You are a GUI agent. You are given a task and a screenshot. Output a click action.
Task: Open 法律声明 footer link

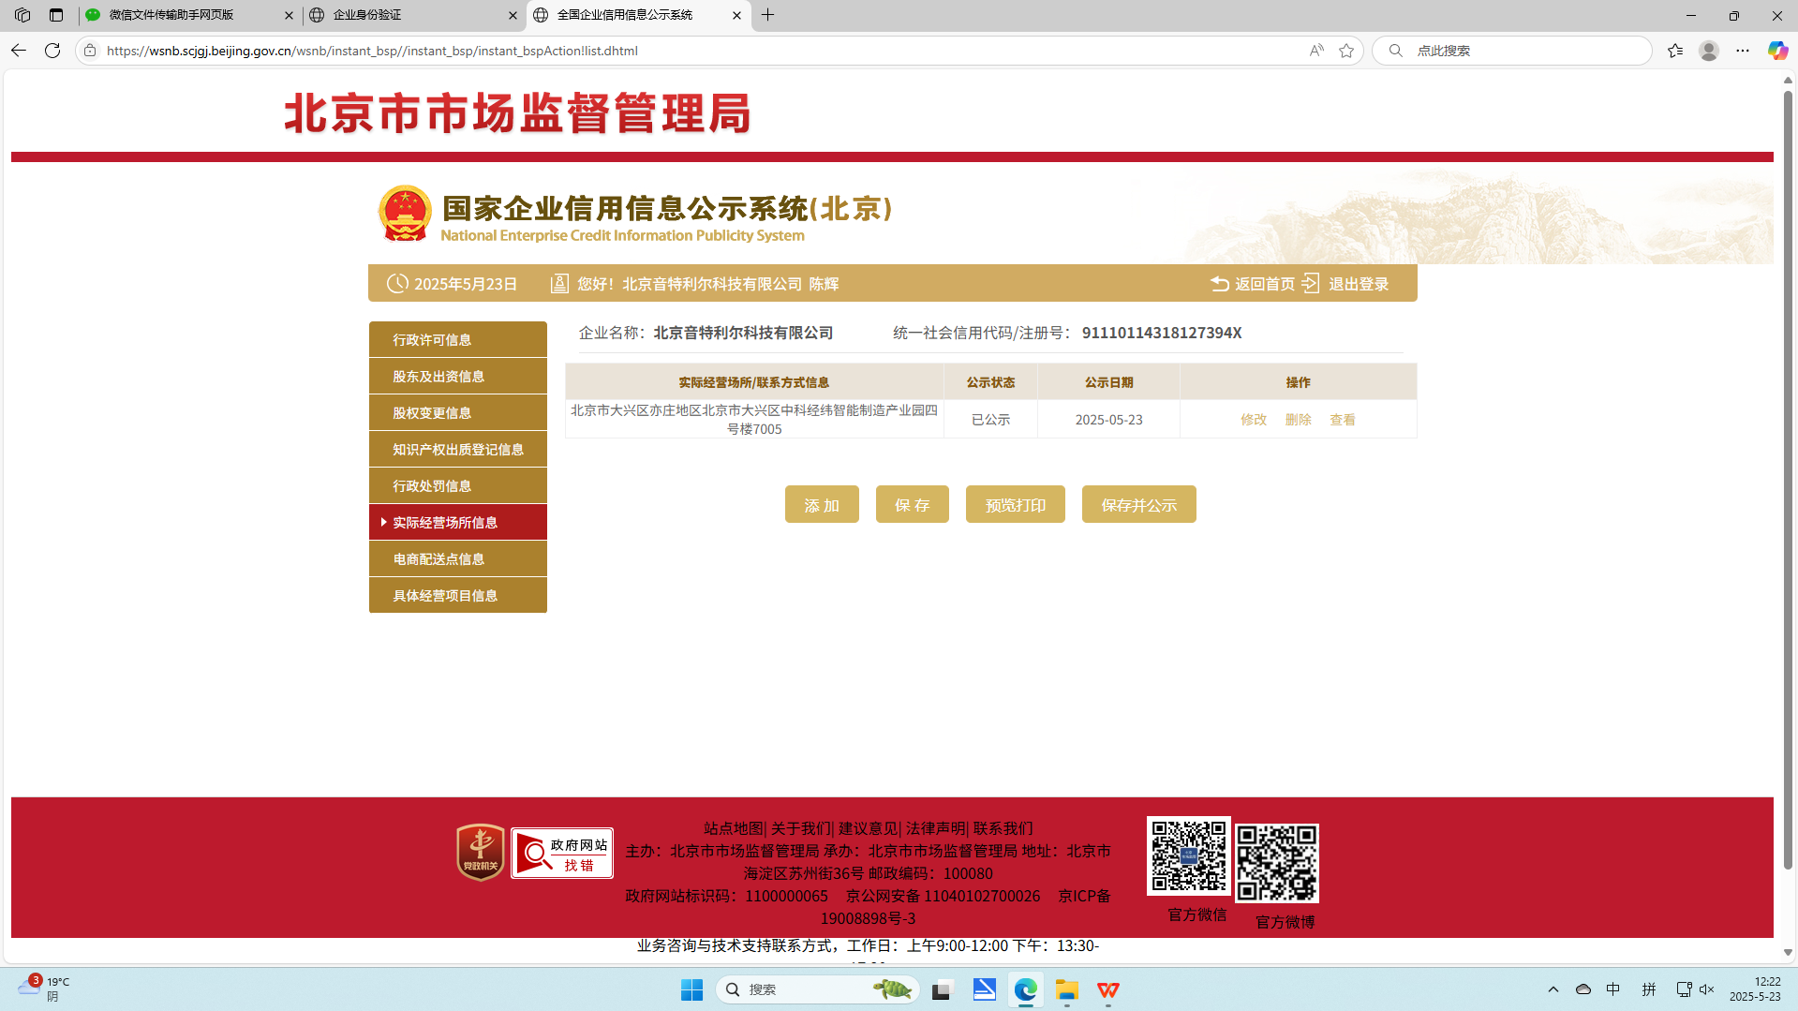[x=935, y=828]
